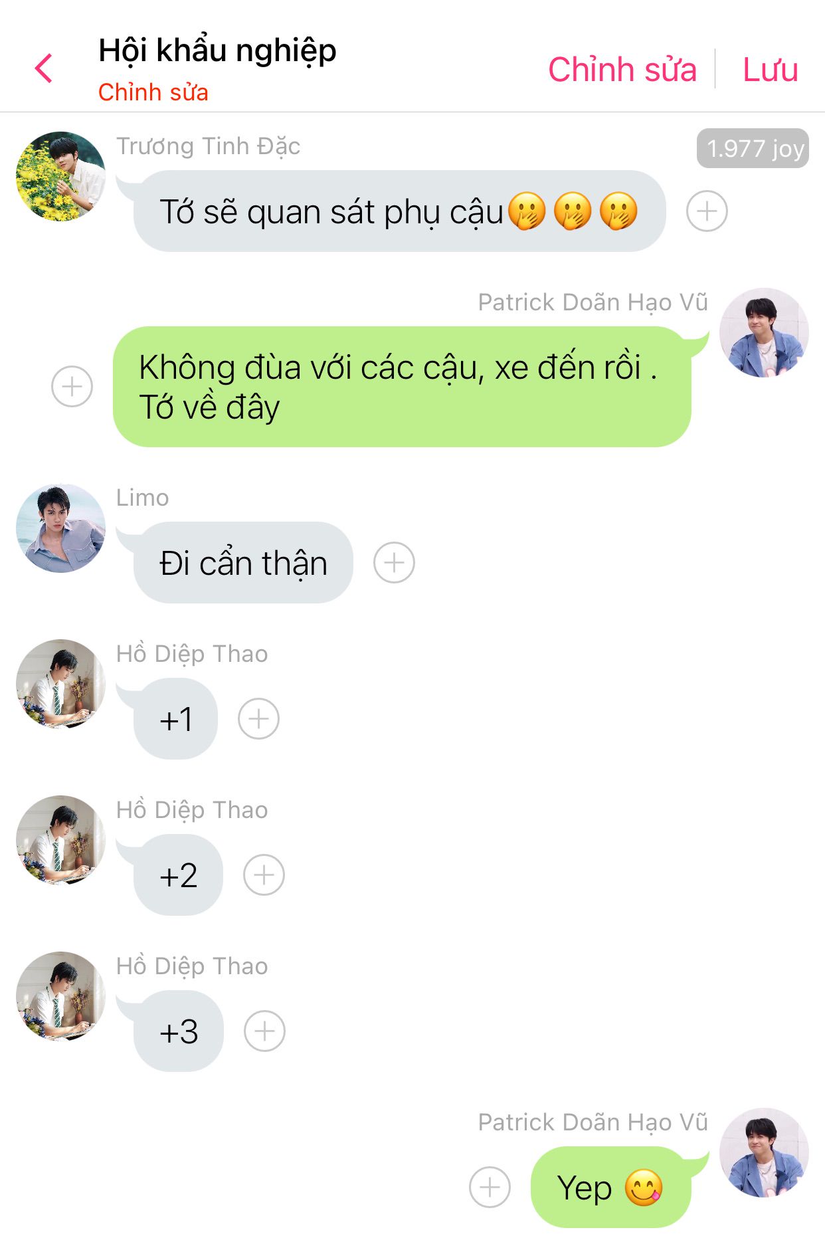Image resolution: width=825 pixels, height=1242 pixels.
Task: Click the plus icon next to the +3 message
Action: [x=264, y=1031]
